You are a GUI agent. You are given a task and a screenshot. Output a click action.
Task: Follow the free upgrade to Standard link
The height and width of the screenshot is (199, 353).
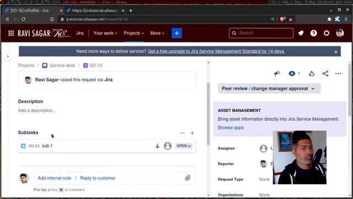pyautogui.click(x=216, y=51)
